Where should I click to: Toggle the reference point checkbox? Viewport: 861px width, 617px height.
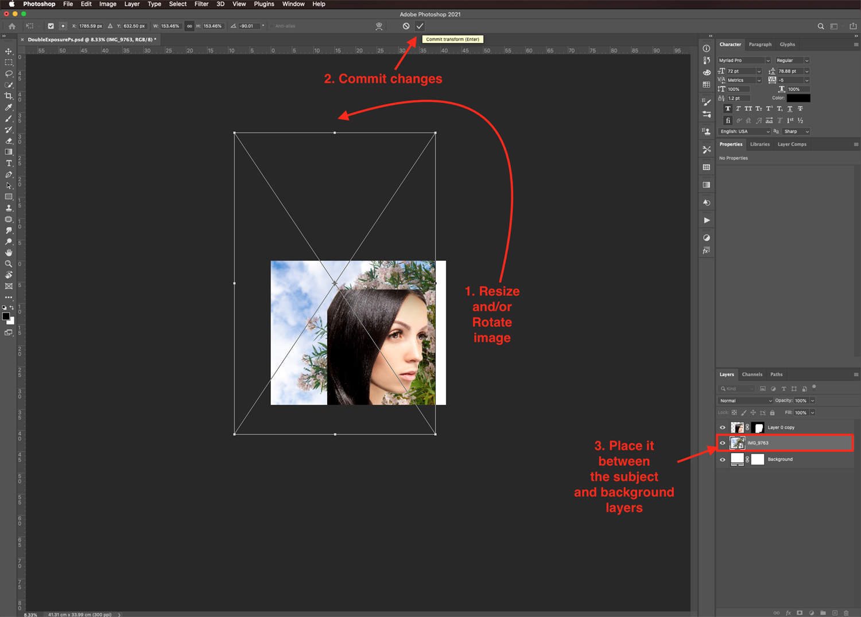pos(51,26)
